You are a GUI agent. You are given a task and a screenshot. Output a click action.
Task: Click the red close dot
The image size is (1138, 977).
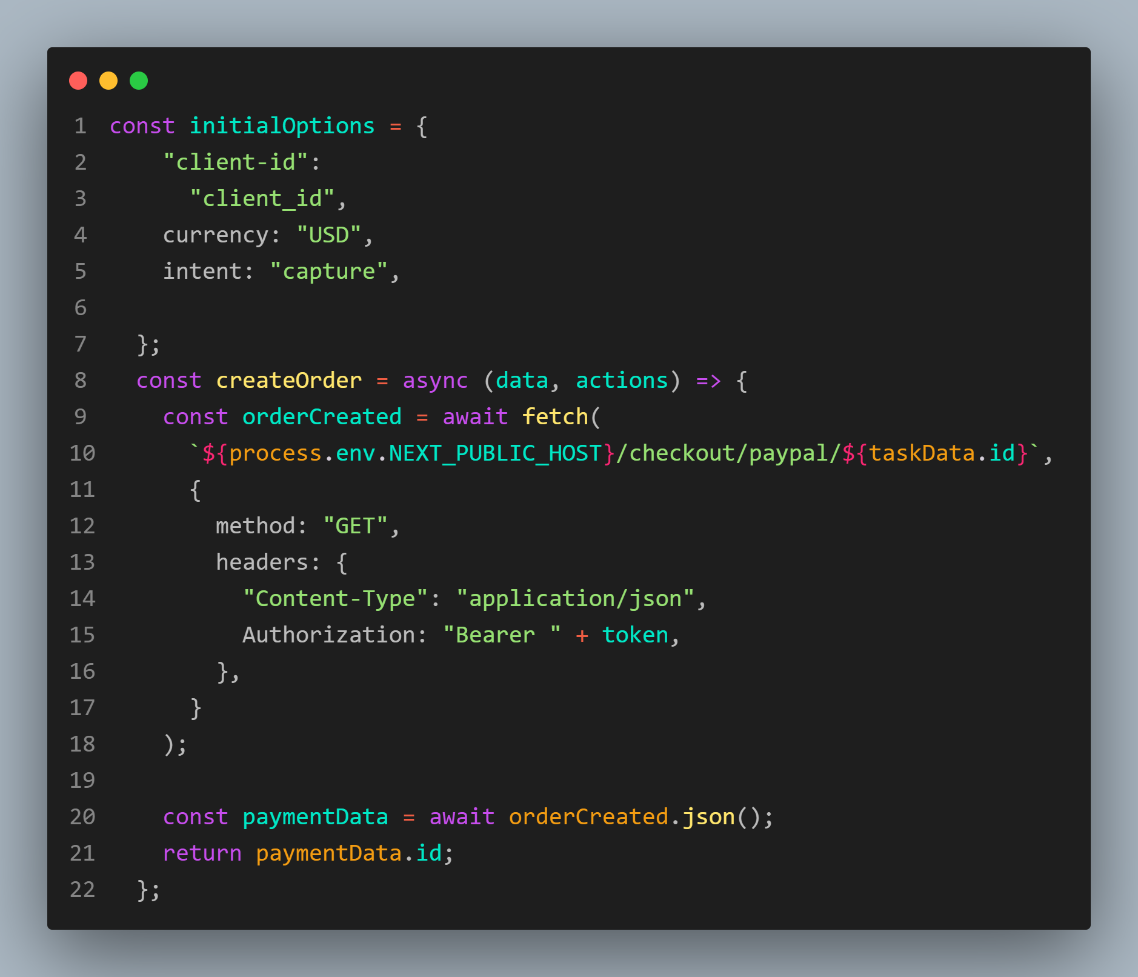tap(78, 81)
